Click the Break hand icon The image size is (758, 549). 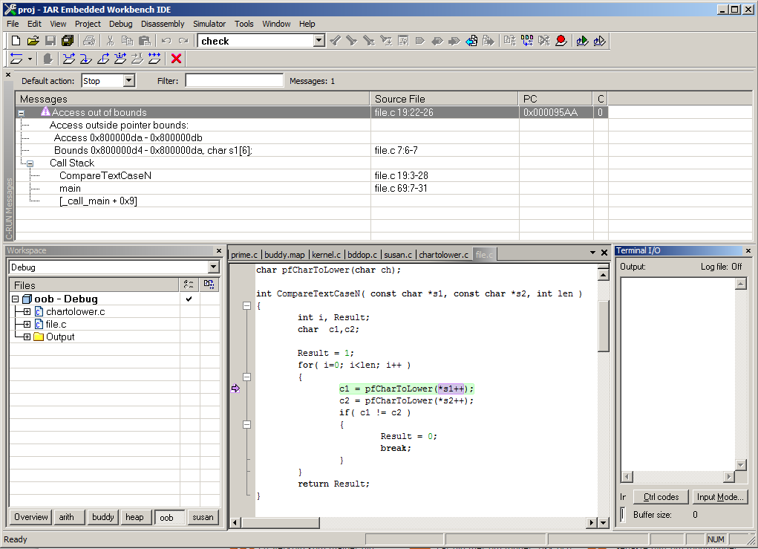click(x=48, y=59)
